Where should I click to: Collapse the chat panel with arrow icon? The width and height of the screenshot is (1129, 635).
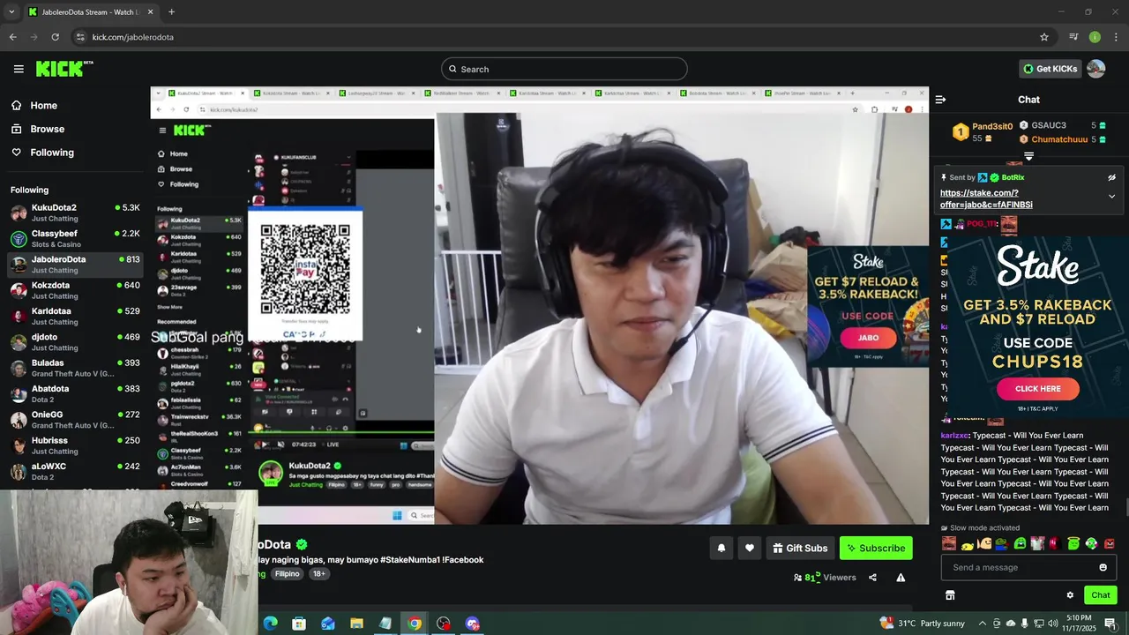coord(940,100)
